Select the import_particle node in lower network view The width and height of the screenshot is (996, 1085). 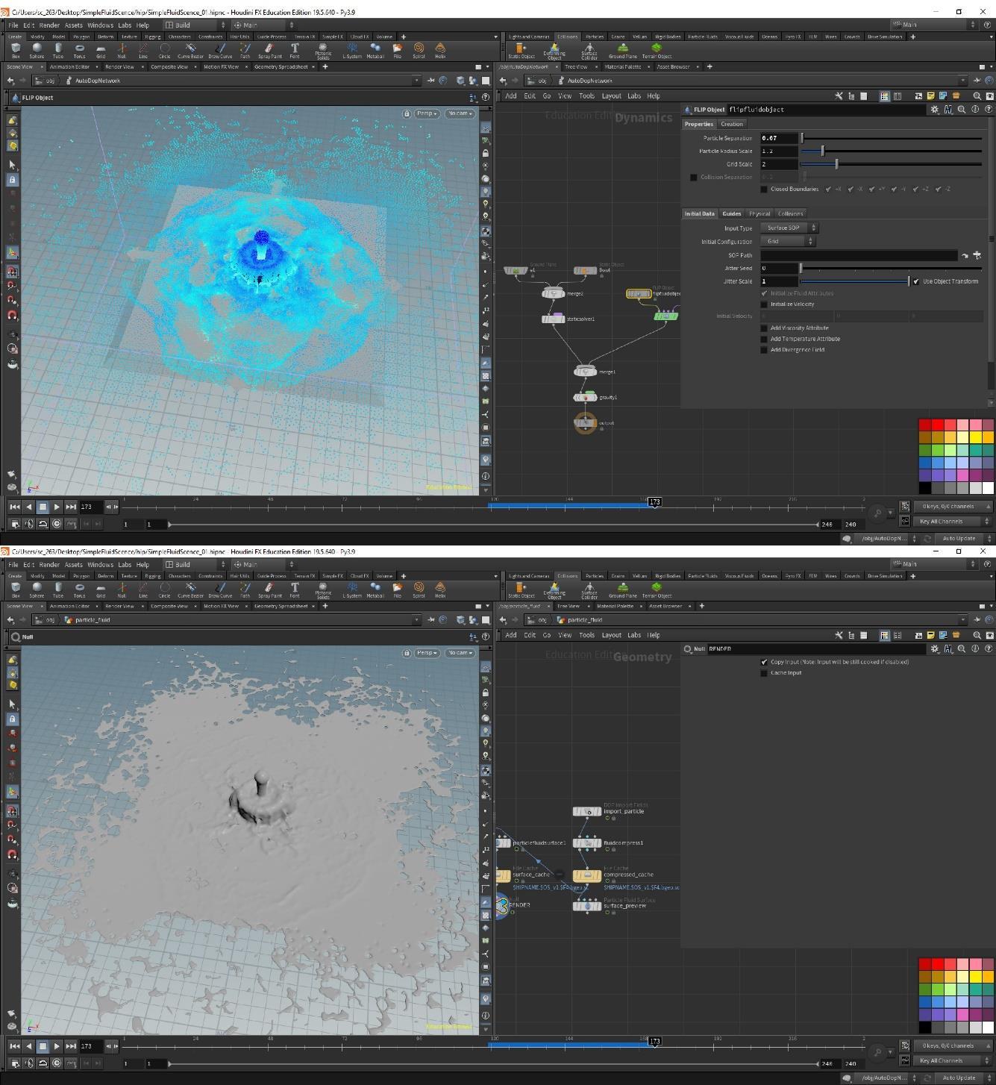coord(587,811)
